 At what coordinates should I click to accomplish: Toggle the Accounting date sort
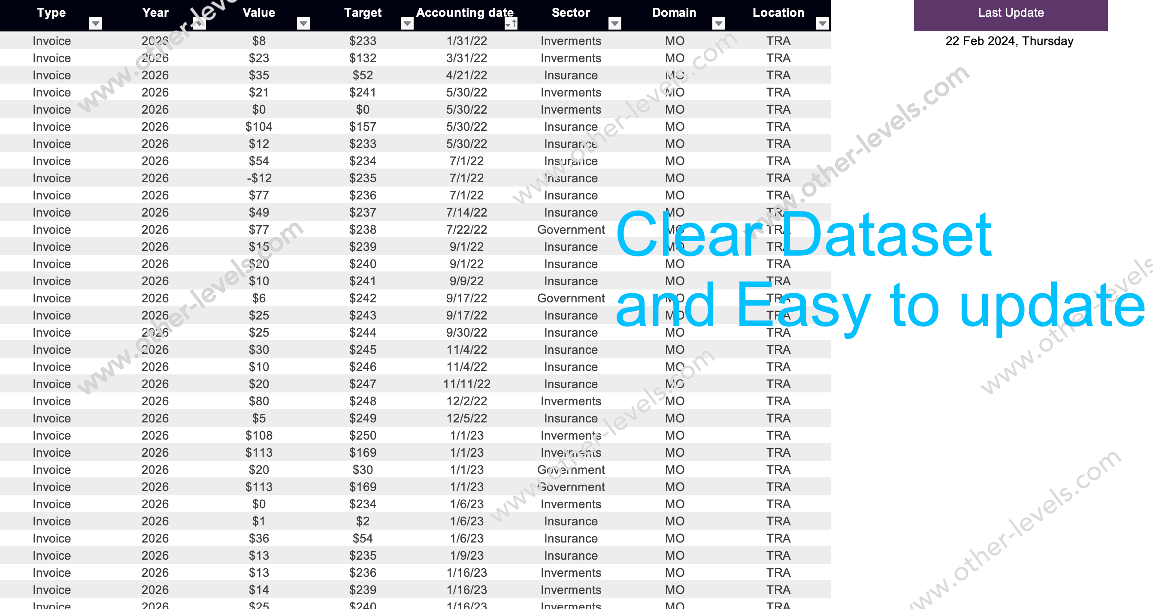pos(510,23)
